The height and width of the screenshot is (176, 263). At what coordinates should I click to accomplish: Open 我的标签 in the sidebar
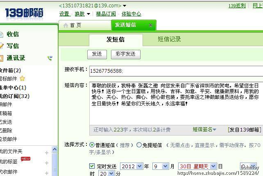[9, 162]
